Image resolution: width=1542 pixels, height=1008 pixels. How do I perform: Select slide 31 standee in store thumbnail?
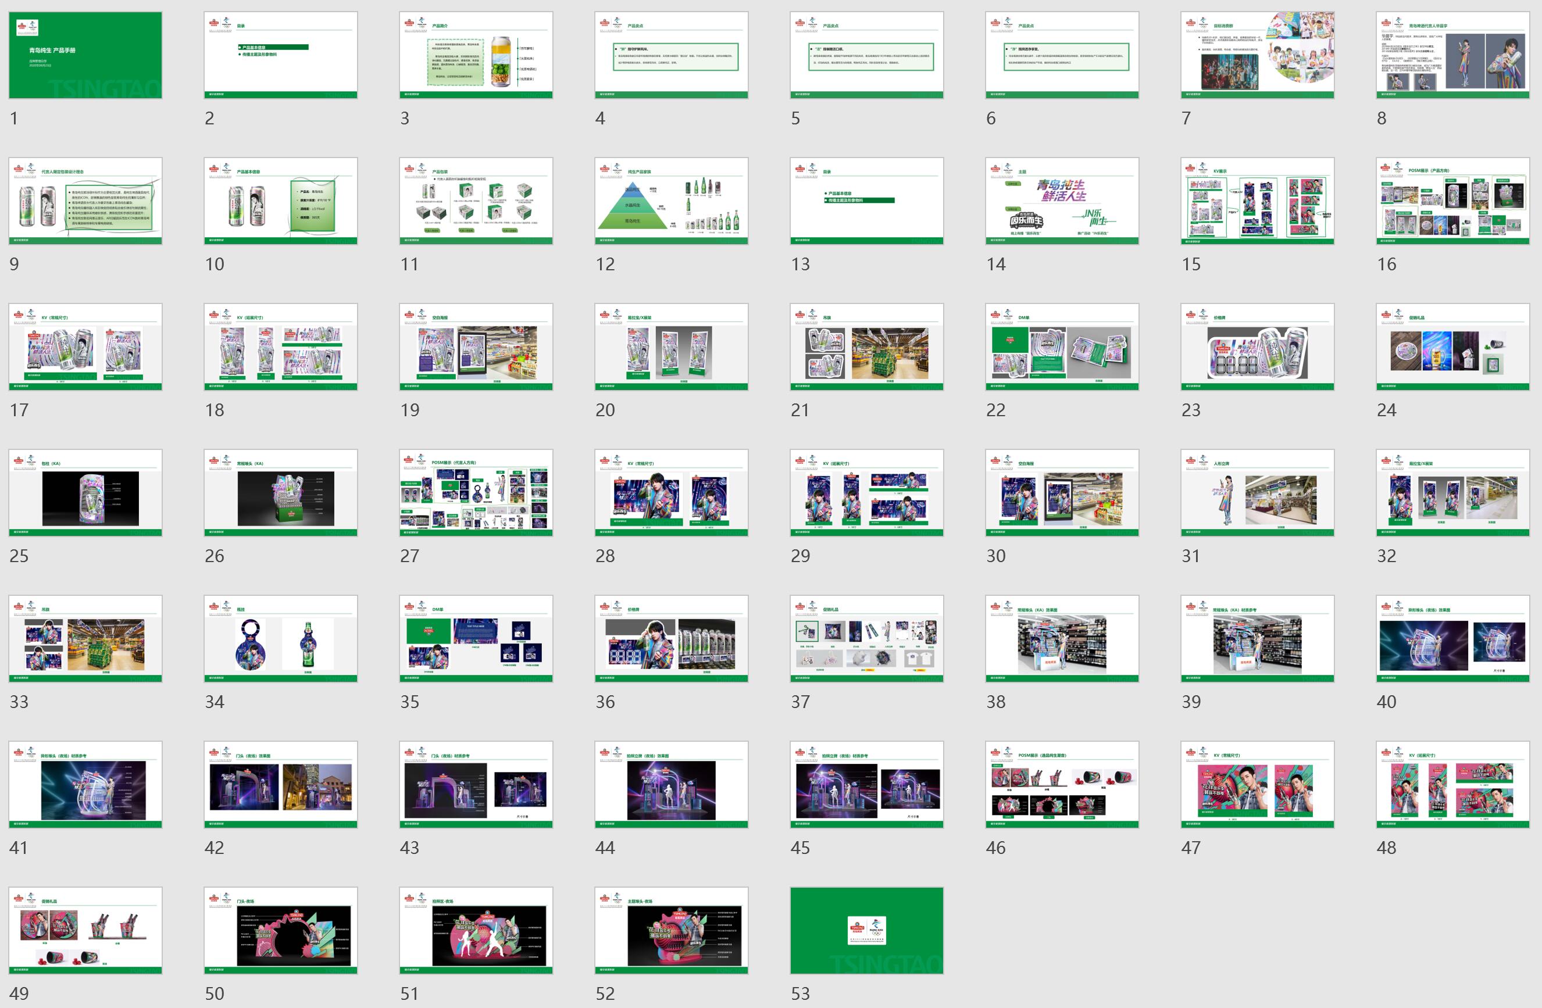(x=1258, y=493)
